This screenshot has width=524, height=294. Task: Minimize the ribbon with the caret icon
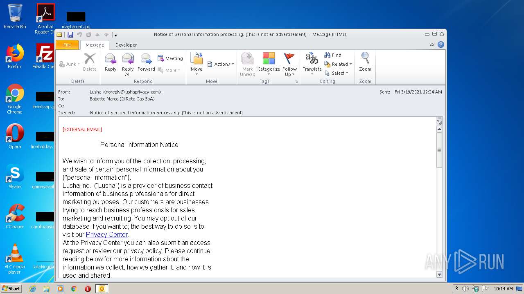(432, 45)
